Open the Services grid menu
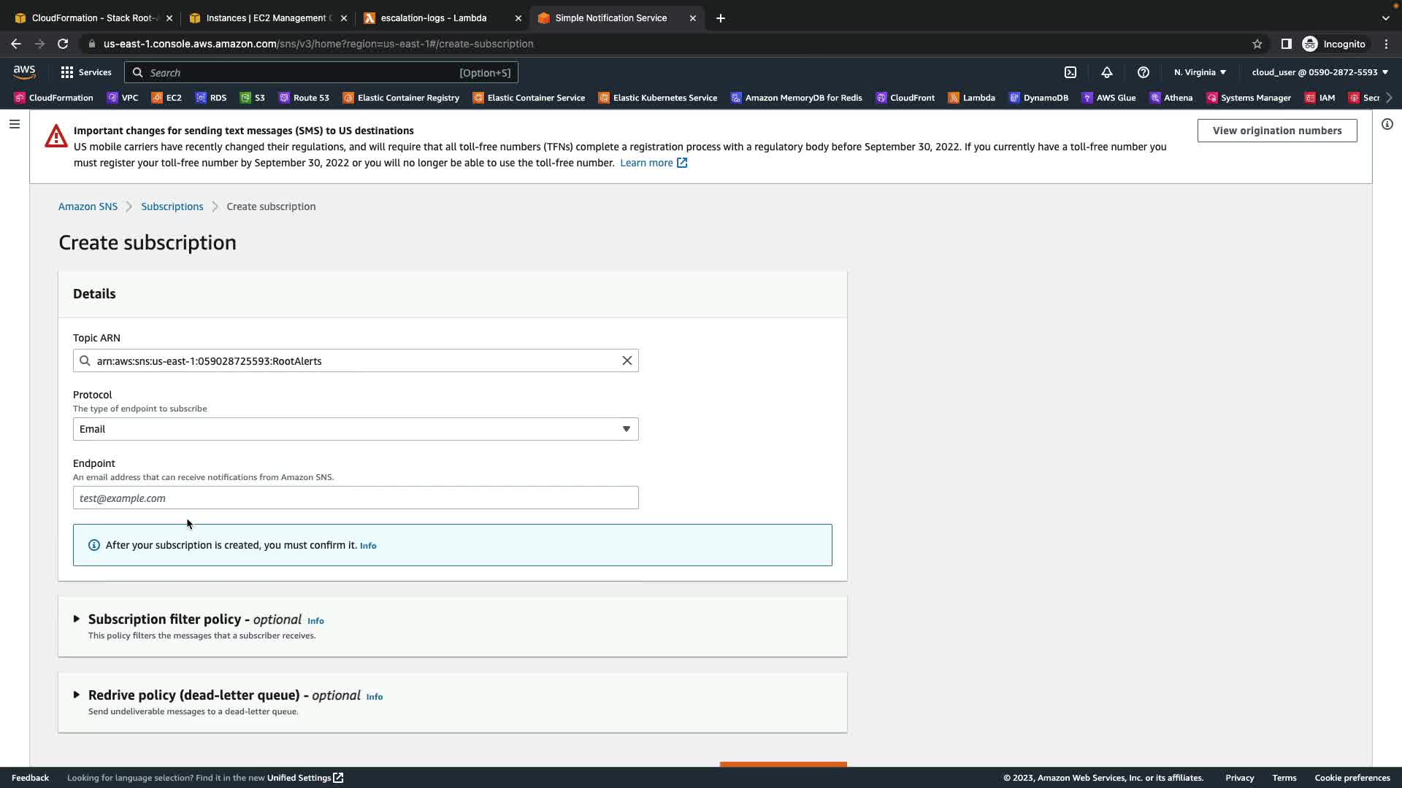 coord(86,72)
